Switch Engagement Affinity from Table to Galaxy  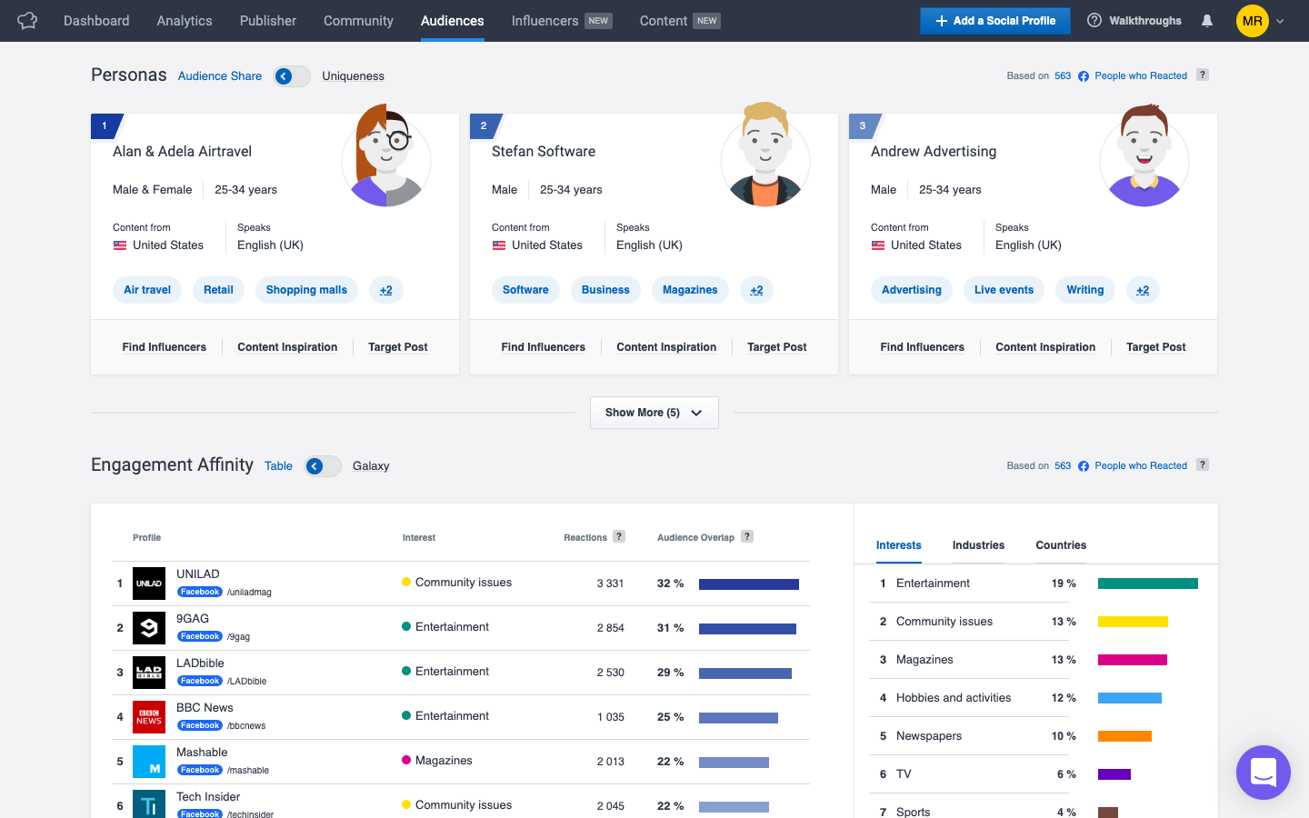pos(322,465)
